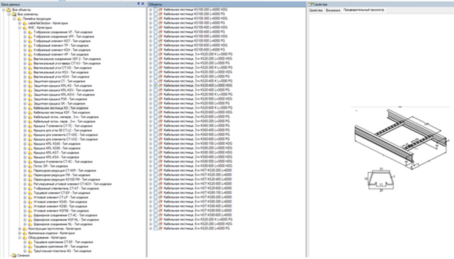Close the База данных panel
Screen dimensions: 454x259
click(x=143, y=4)
